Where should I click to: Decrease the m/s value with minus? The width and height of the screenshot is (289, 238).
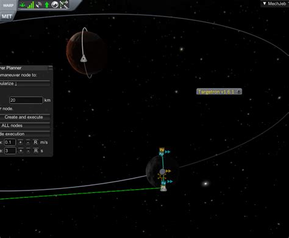click(28, 142)
